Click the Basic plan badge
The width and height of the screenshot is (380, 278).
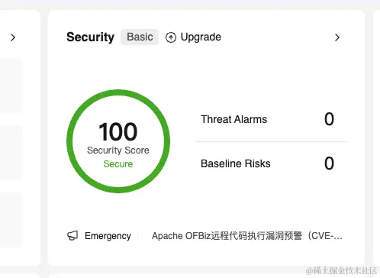point(140,37)
